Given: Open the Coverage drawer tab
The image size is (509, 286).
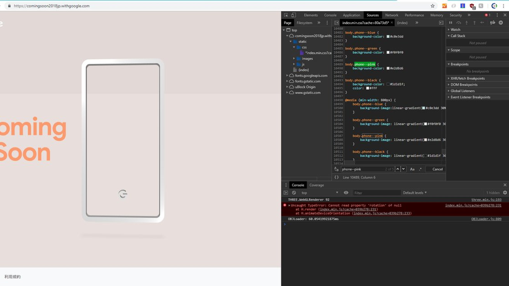Looking at the screenshot, I should 317,185.
